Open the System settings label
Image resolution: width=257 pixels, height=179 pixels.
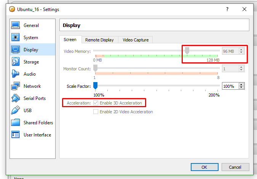(31, 38)
